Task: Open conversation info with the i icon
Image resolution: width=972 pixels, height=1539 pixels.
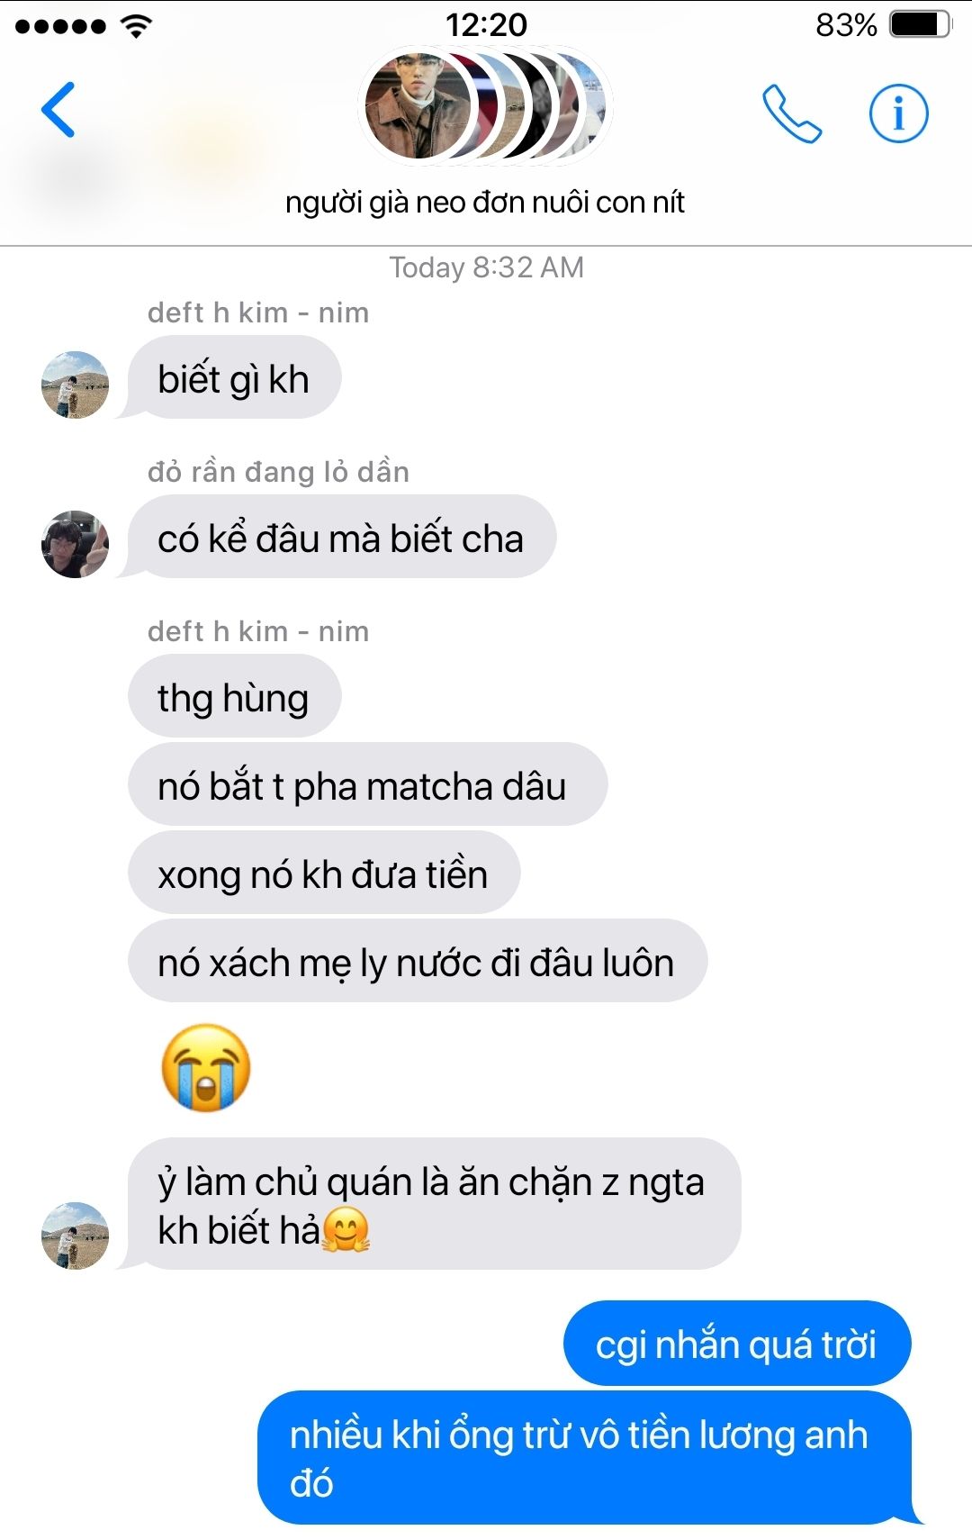Action: (x=898, y=113)
